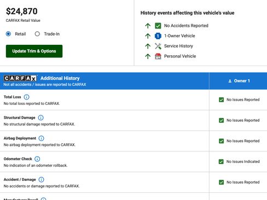
Task: Click No Issues Reported in Total Loss row
Action: pos(243,100)
